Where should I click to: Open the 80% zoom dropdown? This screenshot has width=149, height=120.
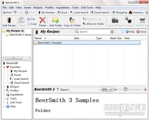107,90
